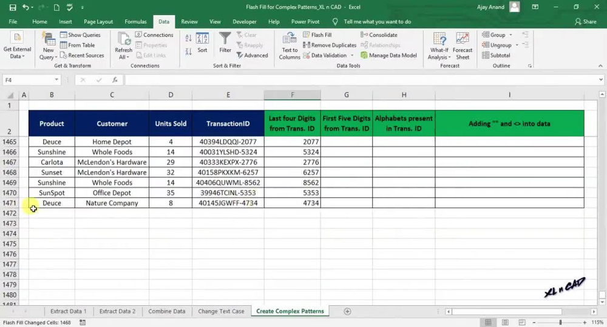607x327 pixels.
Task: Select column F header
Action: point(293,95)
